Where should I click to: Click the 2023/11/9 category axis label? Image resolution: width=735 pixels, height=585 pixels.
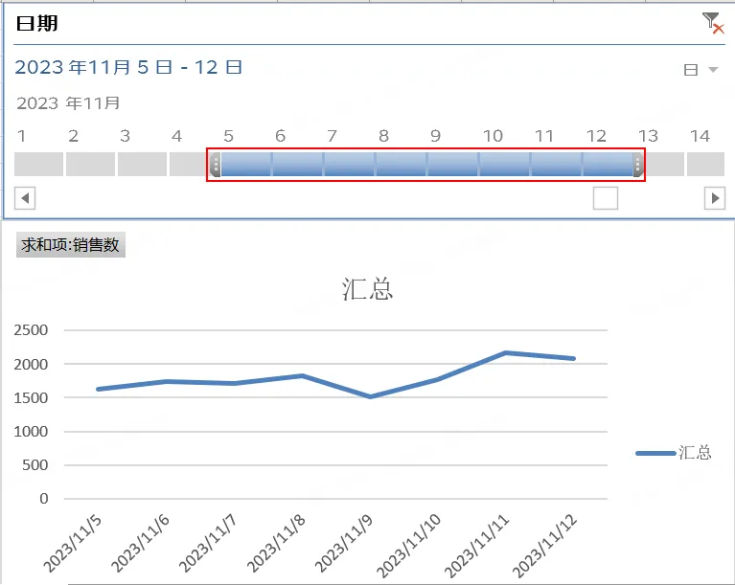point(344,543)
